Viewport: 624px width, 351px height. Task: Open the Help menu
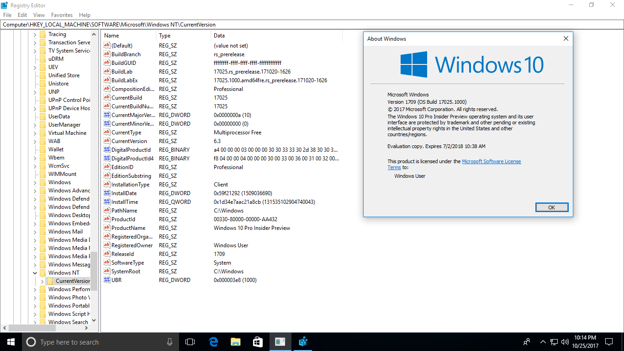(x=85, y=15)
